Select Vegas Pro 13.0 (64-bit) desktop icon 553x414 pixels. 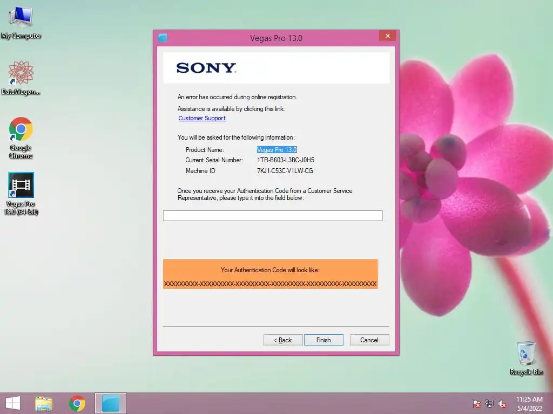[x=21, y=194]
